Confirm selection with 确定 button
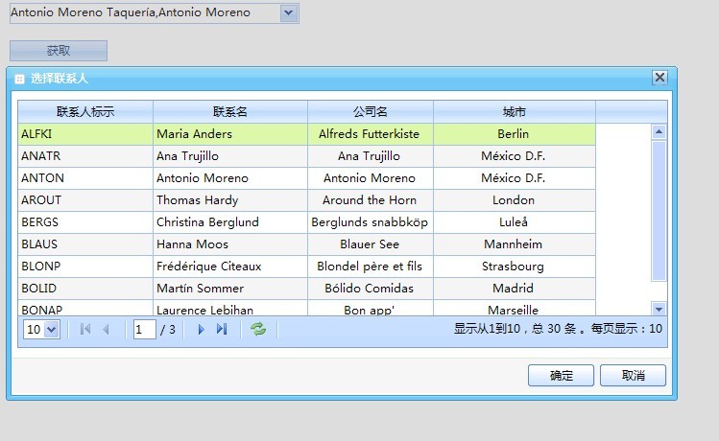 click(561, 376)
